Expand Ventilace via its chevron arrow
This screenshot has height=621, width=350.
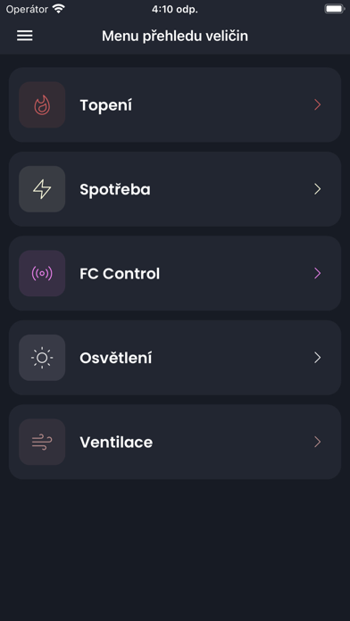click(x=318, y=442)
